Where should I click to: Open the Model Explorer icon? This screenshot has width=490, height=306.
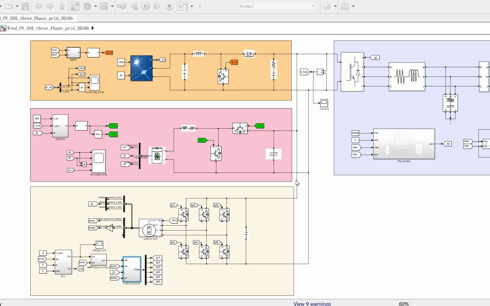(104, 6)
